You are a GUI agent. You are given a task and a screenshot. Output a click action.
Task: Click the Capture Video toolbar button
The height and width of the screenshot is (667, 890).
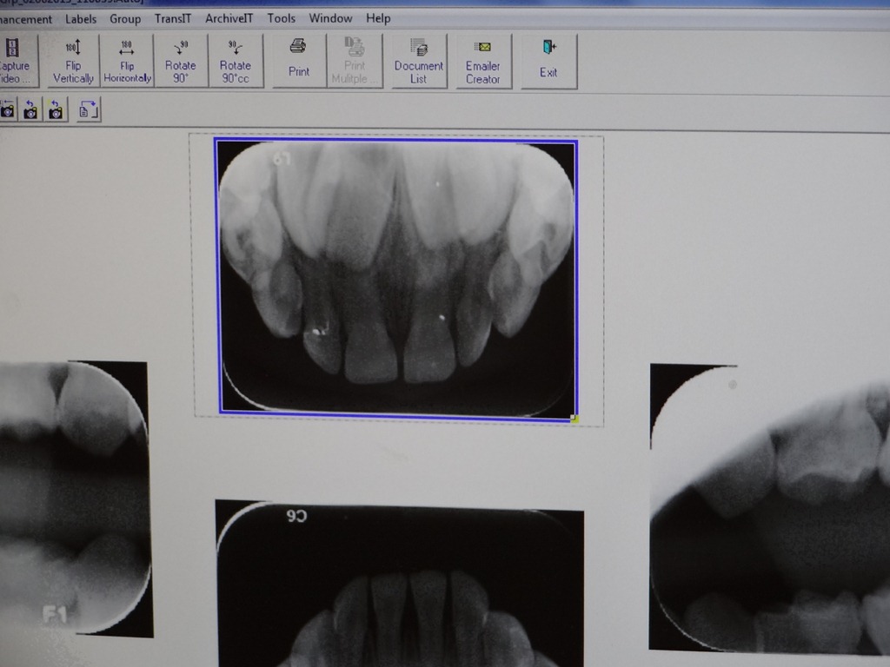(x=17, y=61)
